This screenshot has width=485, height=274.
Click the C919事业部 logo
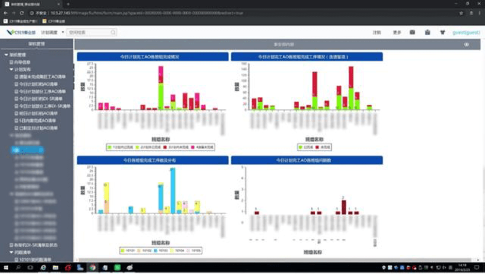tap(21, 32)
